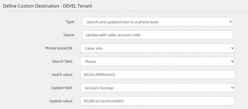Click the chevron arrow beside Phone option
The width and height of the screenshot is (248, 109).
click(232, 61)
